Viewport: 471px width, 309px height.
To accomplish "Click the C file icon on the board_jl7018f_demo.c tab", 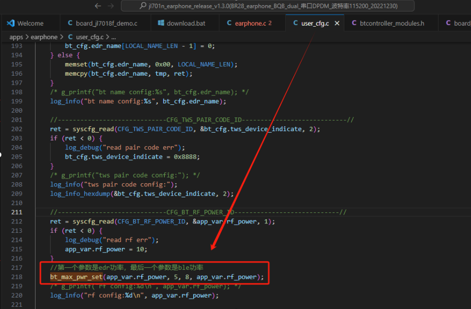I will pos(70,23).
